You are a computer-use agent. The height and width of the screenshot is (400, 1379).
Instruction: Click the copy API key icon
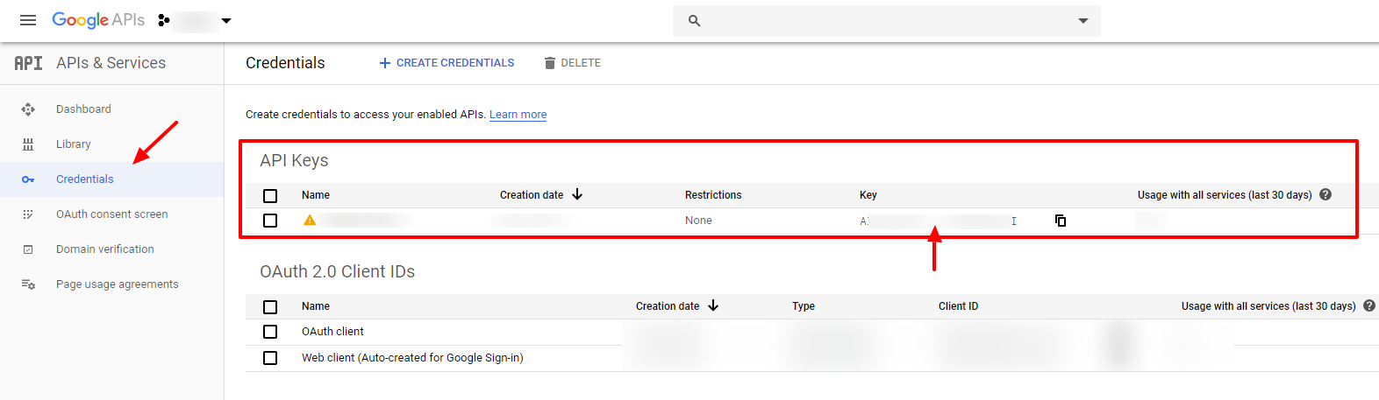coord(1060,221)
